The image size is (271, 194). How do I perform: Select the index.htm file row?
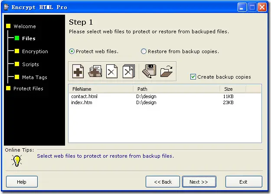(x=165, y=102)
